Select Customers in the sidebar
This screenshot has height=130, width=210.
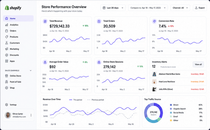click(x=18, y=43)
